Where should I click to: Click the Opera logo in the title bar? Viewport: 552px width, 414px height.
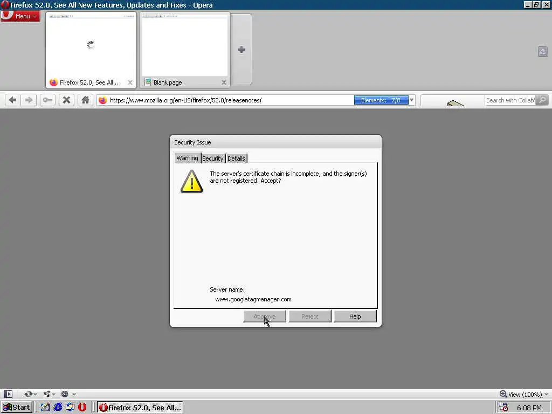coord(5,5)
